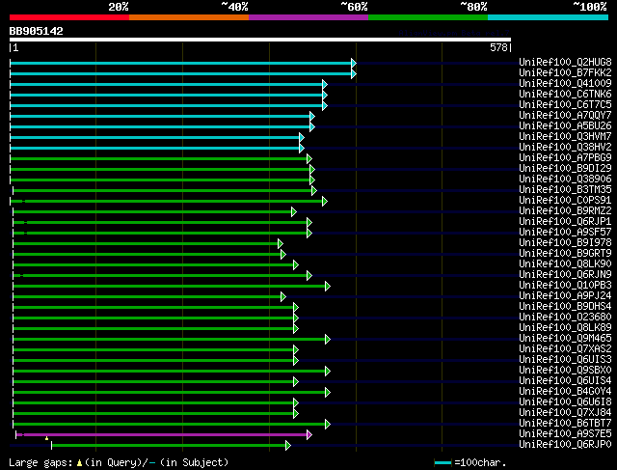Select the UniRef100_B9DI29 label
The height and width of the screenshot is (470, 617).
click(x=565, y=168)
